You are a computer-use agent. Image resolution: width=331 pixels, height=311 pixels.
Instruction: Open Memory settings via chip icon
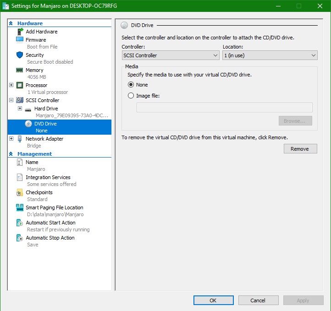click(x=20, y=70)
